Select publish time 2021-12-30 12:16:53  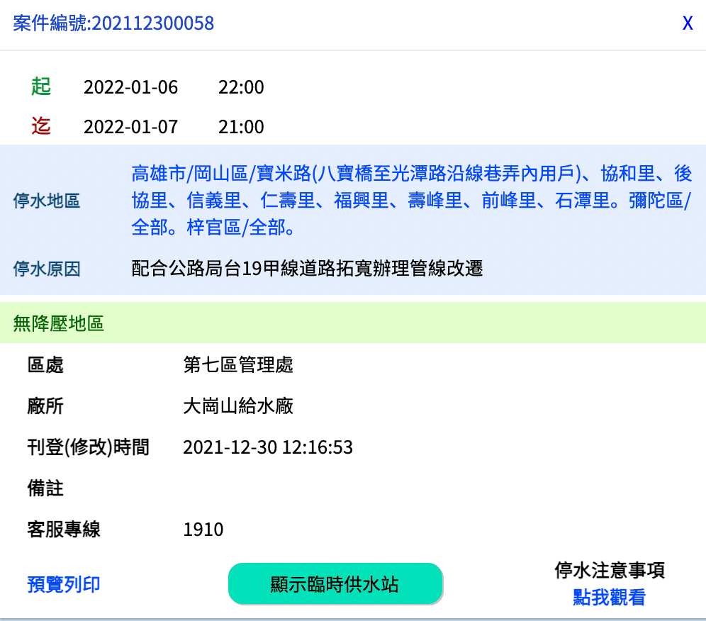click(268, 447)
